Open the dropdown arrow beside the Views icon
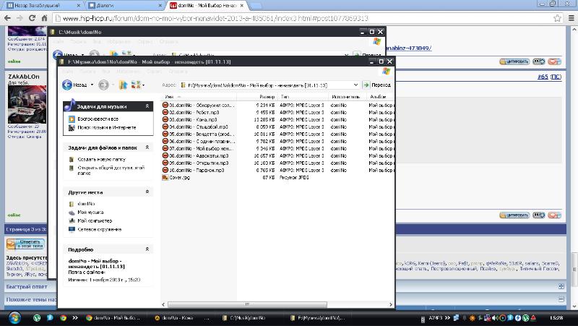Screen dimensions: 578x326 (143, 85)
